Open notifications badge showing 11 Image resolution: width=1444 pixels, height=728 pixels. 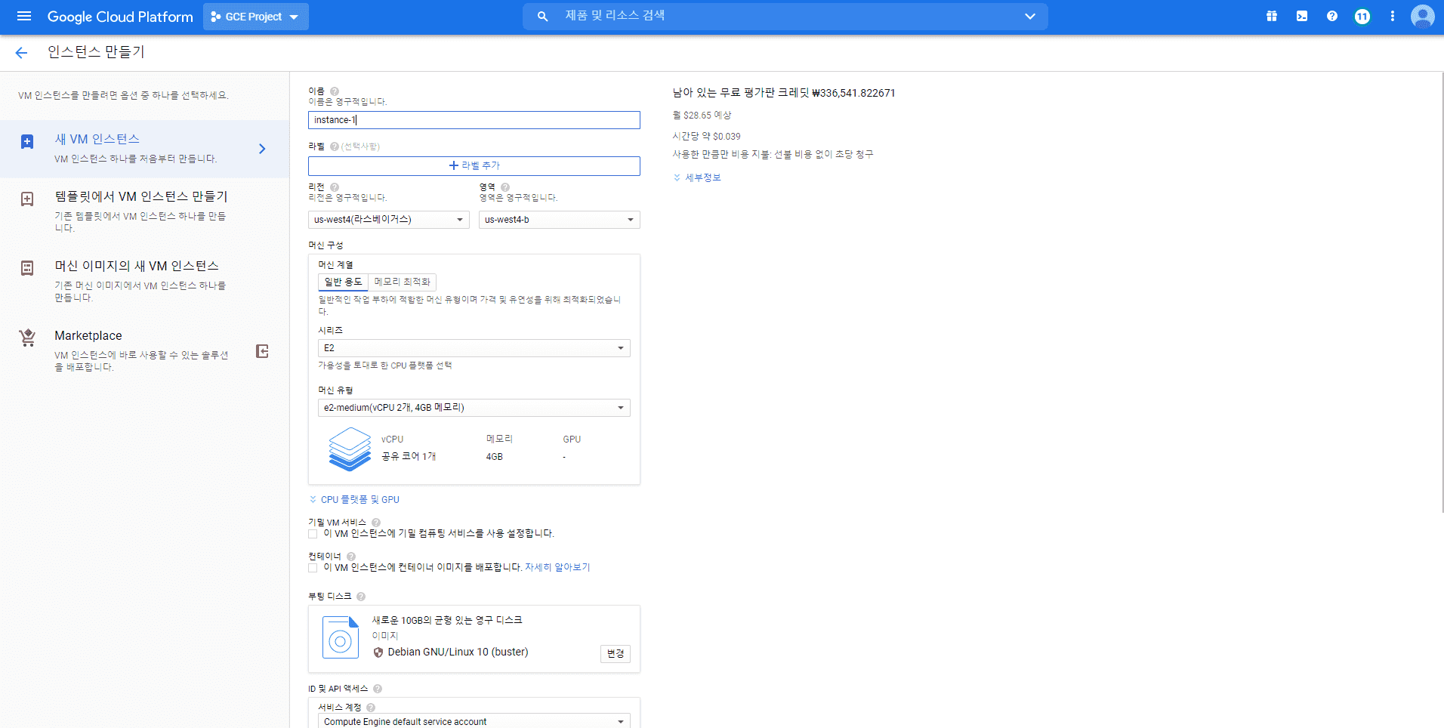tap(1362, 16)
